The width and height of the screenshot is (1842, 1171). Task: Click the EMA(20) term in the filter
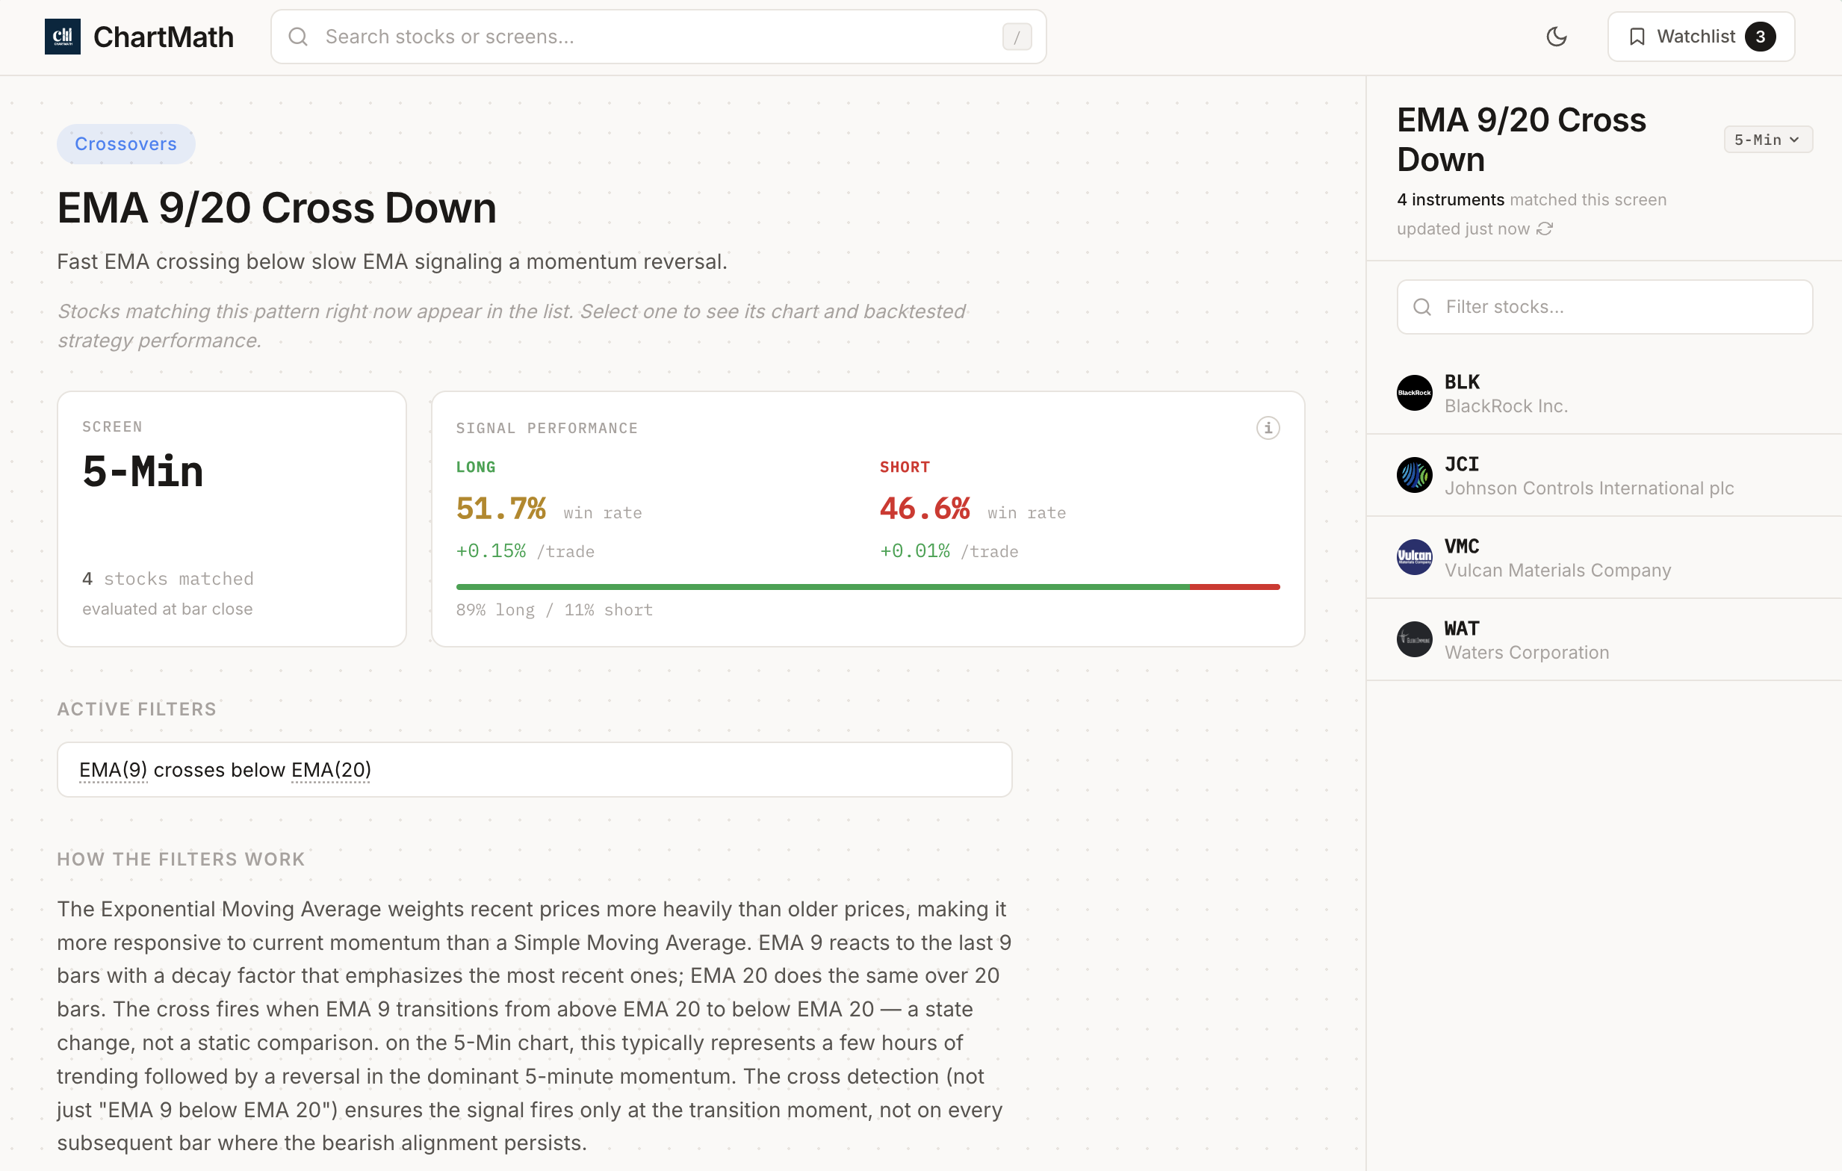pos(330,769)
